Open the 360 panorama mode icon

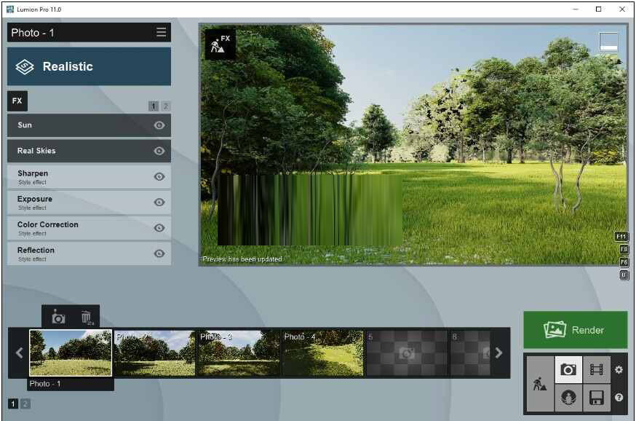pyautogui.click(x=568, y=398)
